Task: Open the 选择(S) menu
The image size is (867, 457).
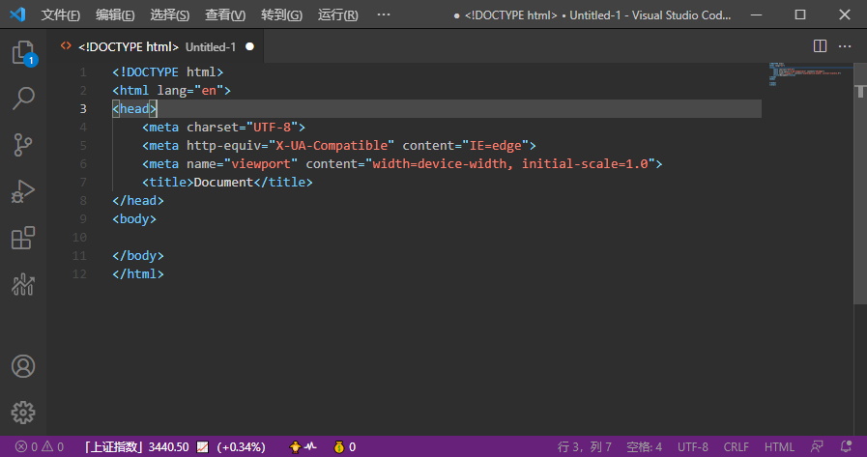Action: 170,14
